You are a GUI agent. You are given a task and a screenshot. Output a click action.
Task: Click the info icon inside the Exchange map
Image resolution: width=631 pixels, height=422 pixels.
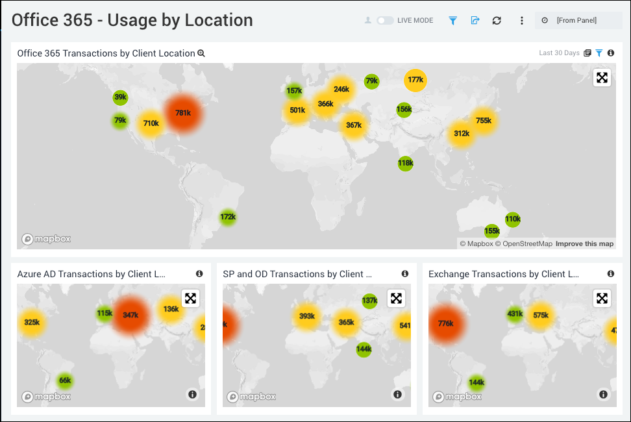click(x=603, y=394)
